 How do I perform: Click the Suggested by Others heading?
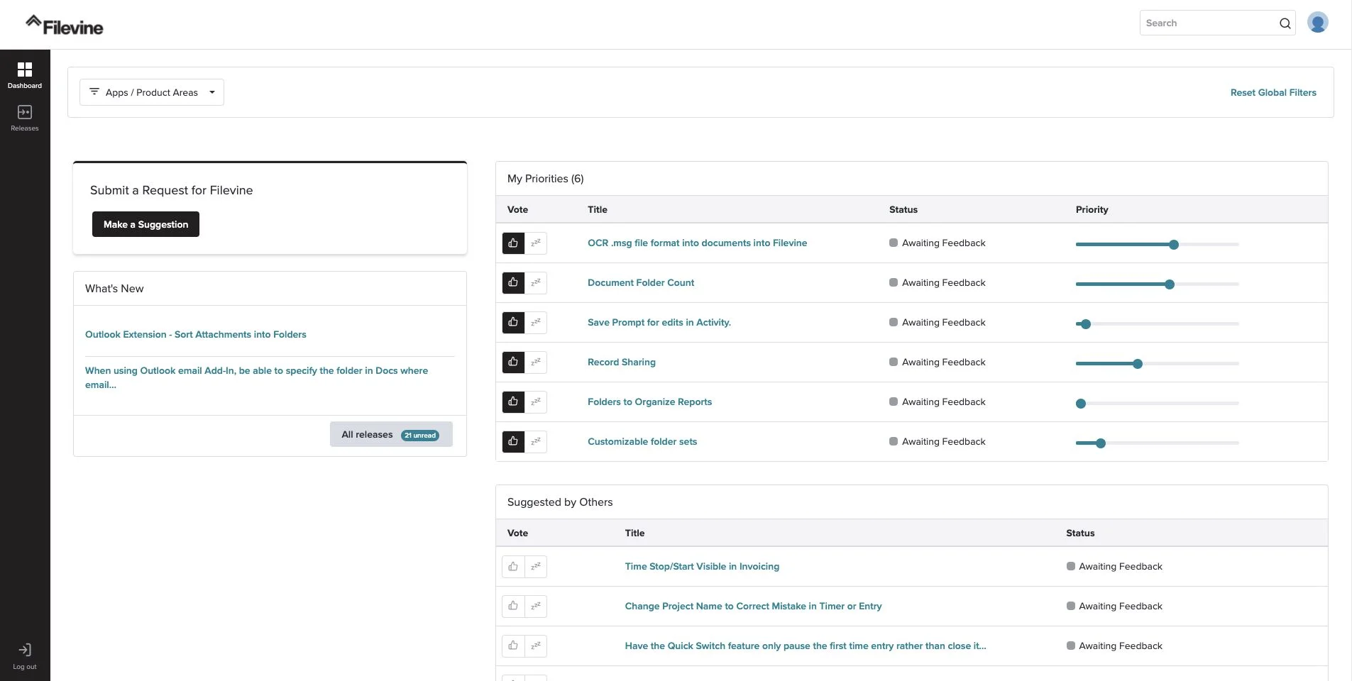[560, 502]
